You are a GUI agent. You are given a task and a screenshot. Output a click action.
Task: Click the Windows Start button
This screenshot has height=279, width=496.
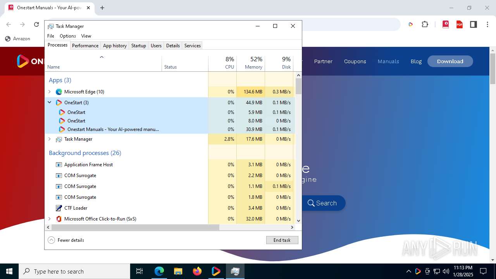[9, 271]
